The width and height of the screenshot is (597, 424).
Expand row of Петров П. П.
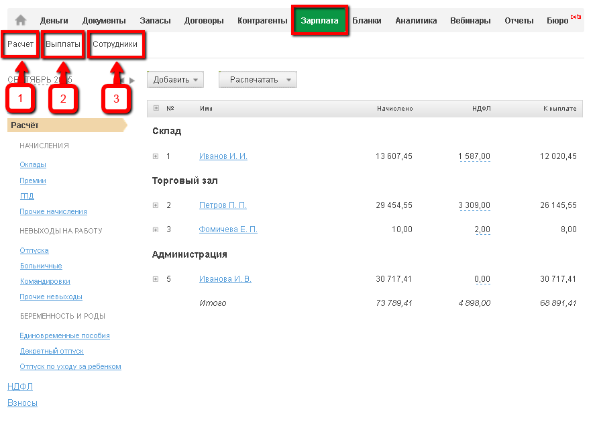(156, 205)
